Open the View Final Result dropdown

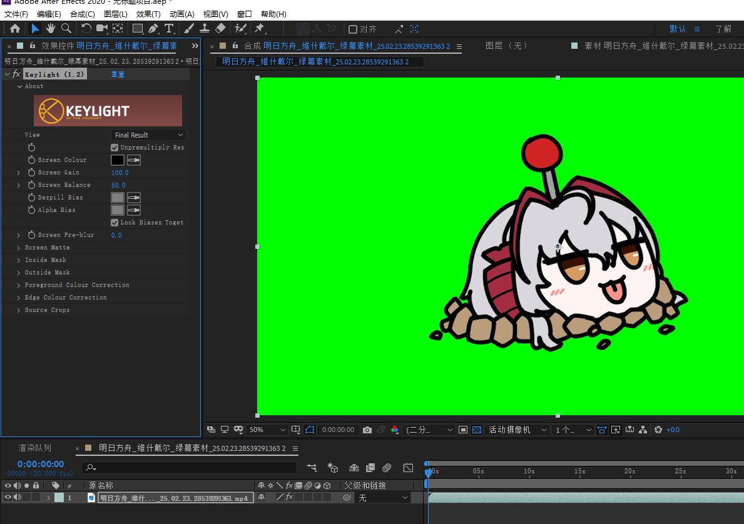coord(148,135)
